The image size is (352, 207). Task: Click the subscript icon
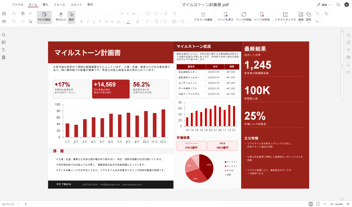coord(113,22)
